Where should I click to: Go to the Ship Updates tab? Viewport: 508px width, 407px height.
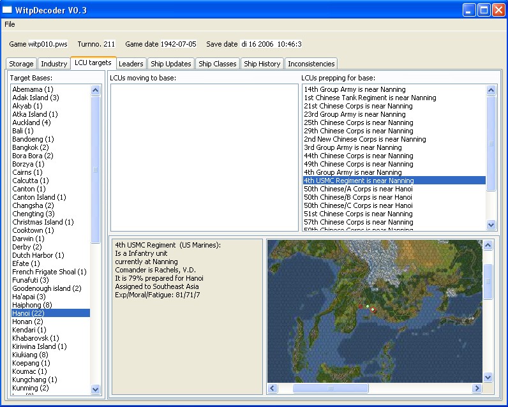(170, 64)
